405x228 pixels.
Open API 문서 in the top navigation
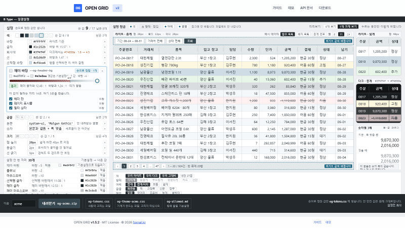click(306, 8)
